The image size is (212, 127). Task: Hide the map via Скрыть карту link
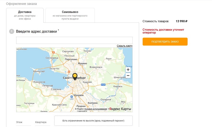[x=125, y=46]
